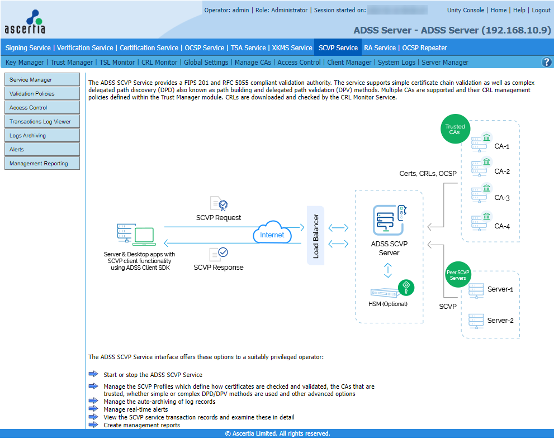Open System Logs in the submenu

(396, 63)
